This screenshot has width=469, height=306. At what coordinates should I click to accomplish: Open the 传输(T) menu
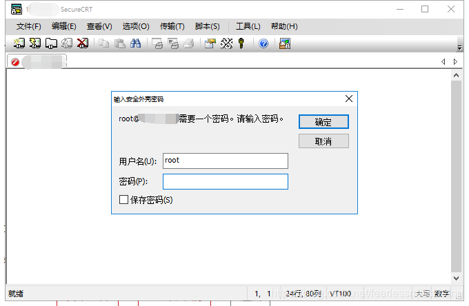point(172,26)
